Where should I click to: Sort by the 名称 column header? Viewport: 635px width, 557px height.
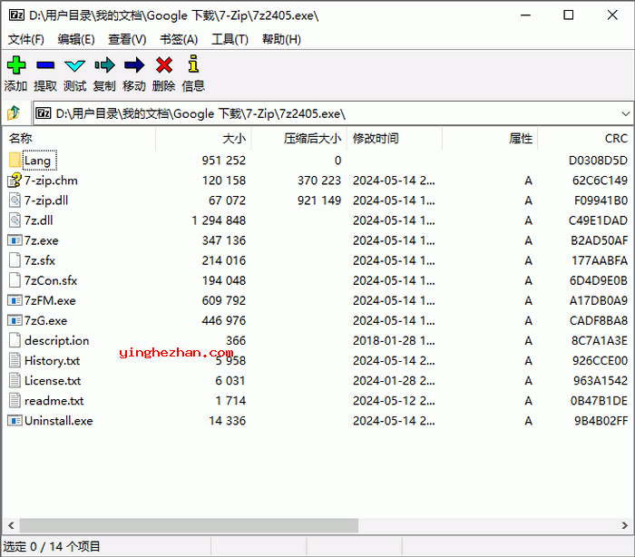pyautogui.click(x=79, y=139)
